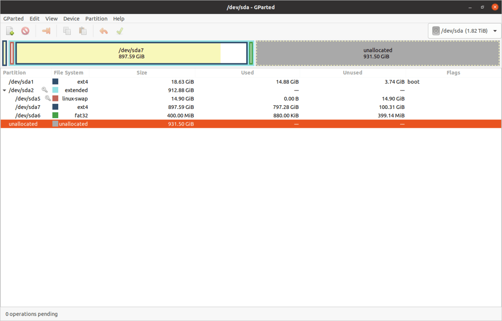Screen dimensions: 502x321
Task: Minimize the GParted window
Action: pyautogui.click(x=470, y=7)
